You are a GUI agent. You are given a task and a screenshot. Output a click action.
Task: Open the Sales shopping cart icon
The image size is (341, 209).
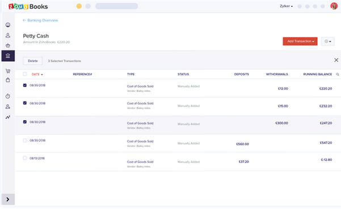(8, 71)
